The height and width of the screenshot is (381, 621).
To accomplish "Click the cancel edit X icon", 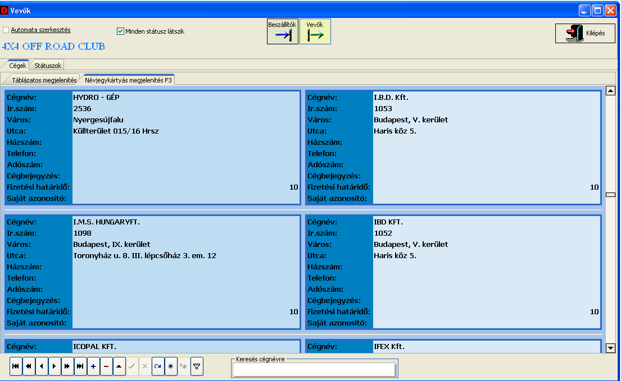I will point(145,366).
